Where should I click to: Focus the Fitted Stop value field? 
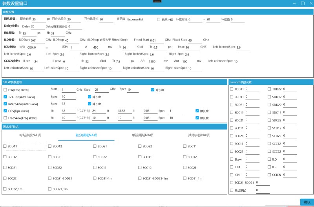tap(195, 40)
